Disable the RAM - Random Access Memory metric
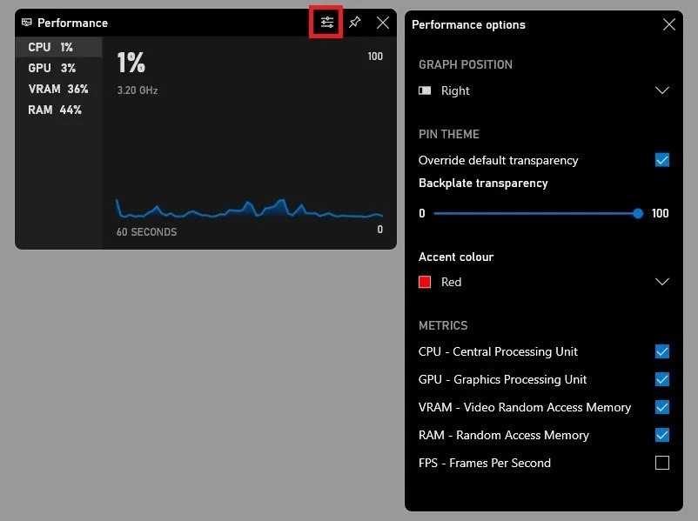The image size is (698, 521). click(661, 435)
